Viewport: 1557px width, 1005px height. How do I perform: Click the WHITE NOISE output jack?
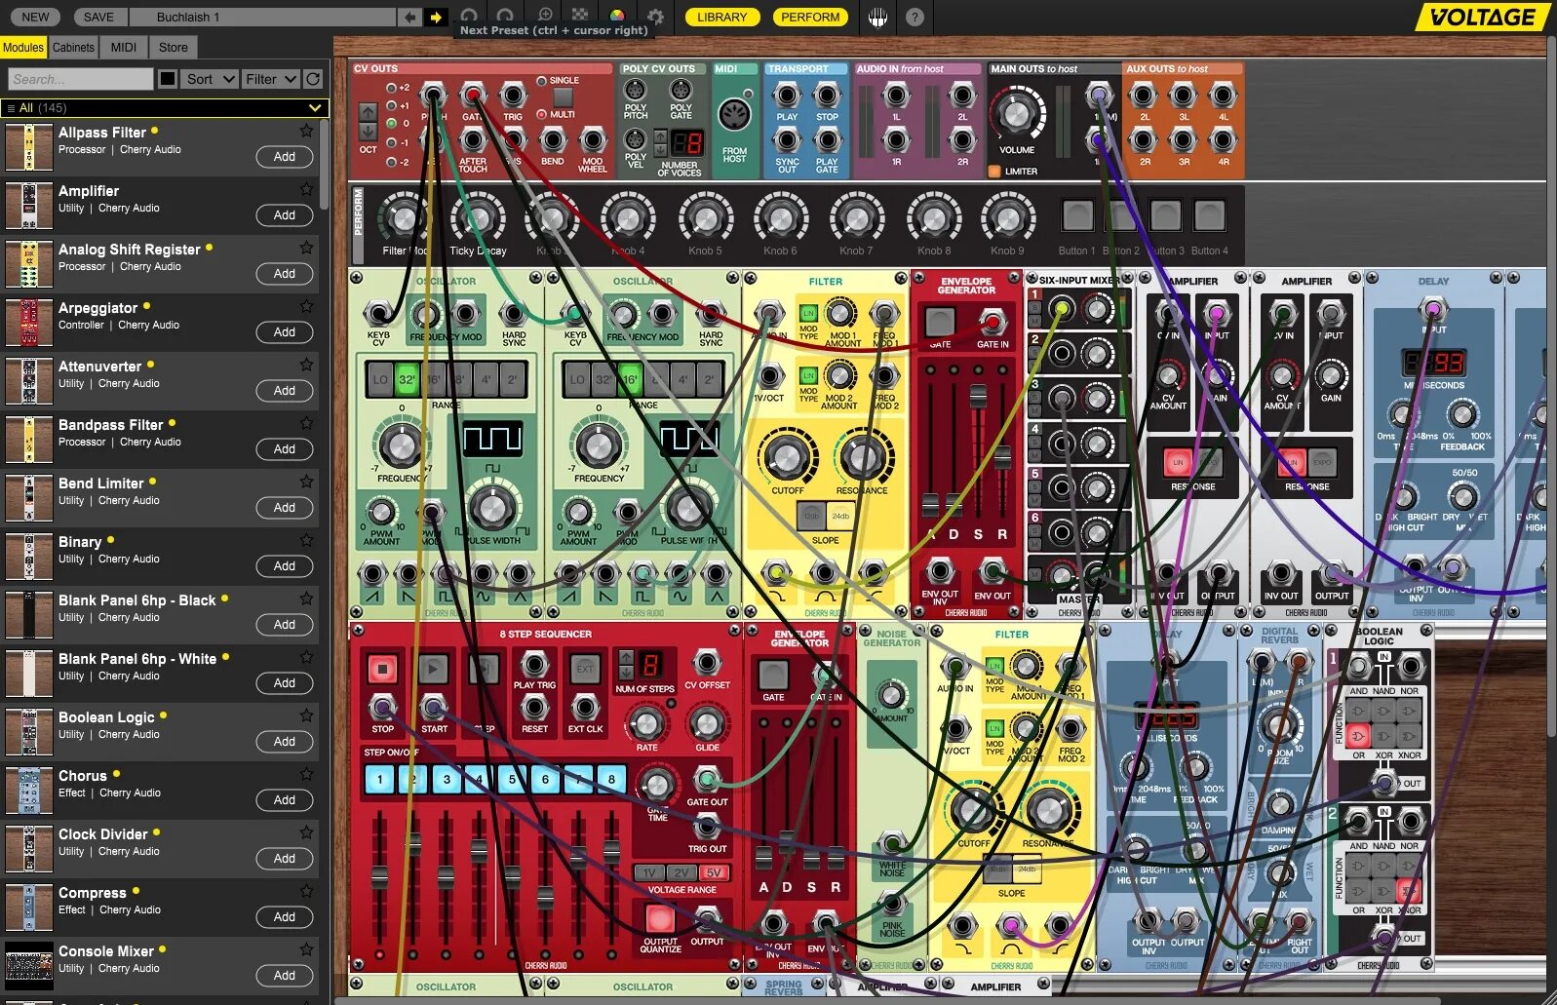(892, 844)
